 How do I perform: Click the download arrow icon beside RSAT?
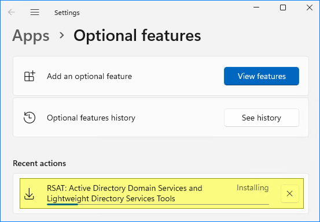29,194
